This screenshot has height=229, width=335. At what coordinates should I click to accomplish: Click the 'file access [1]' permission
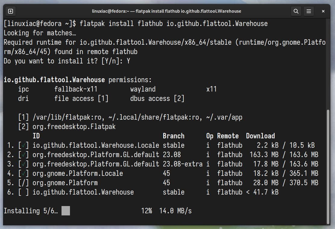[x=81, y=98]
